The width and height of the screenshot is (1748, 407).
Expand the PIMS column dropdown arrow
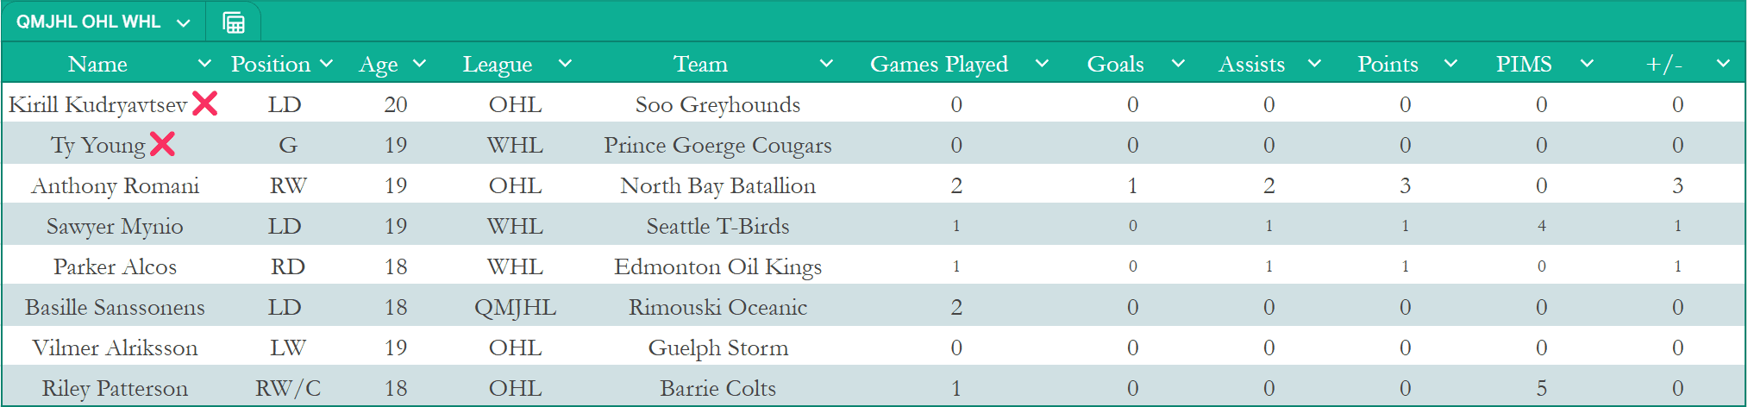(x=1587, y=64)
